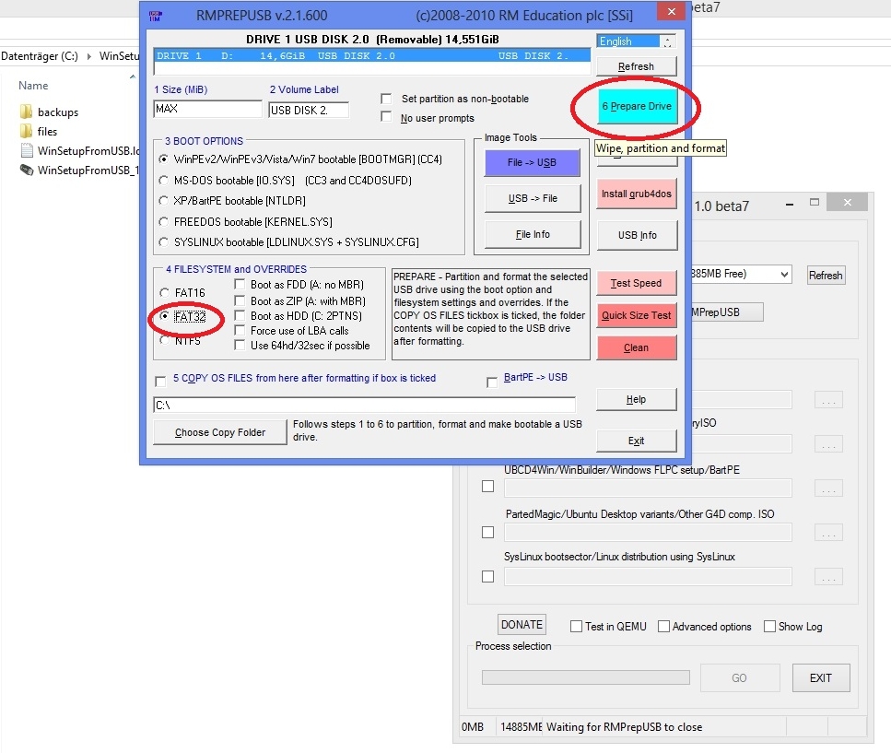Run Test Speed
Image resolution: width=891 pixels, height=753 pixels.
coord(637,283)
